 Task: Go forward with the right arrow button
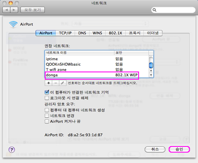[14, 10]
